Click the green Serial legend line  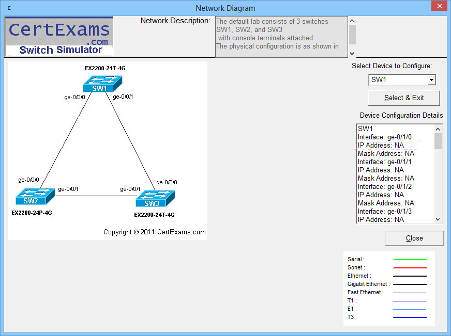pos(410,260)
